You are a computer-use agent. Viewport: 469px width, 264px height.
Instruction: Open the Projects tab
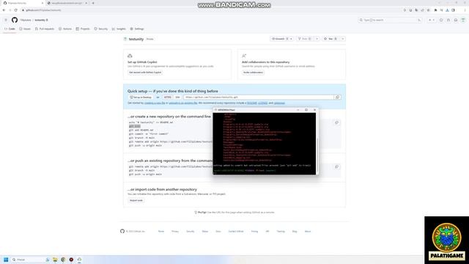[83, 29]
